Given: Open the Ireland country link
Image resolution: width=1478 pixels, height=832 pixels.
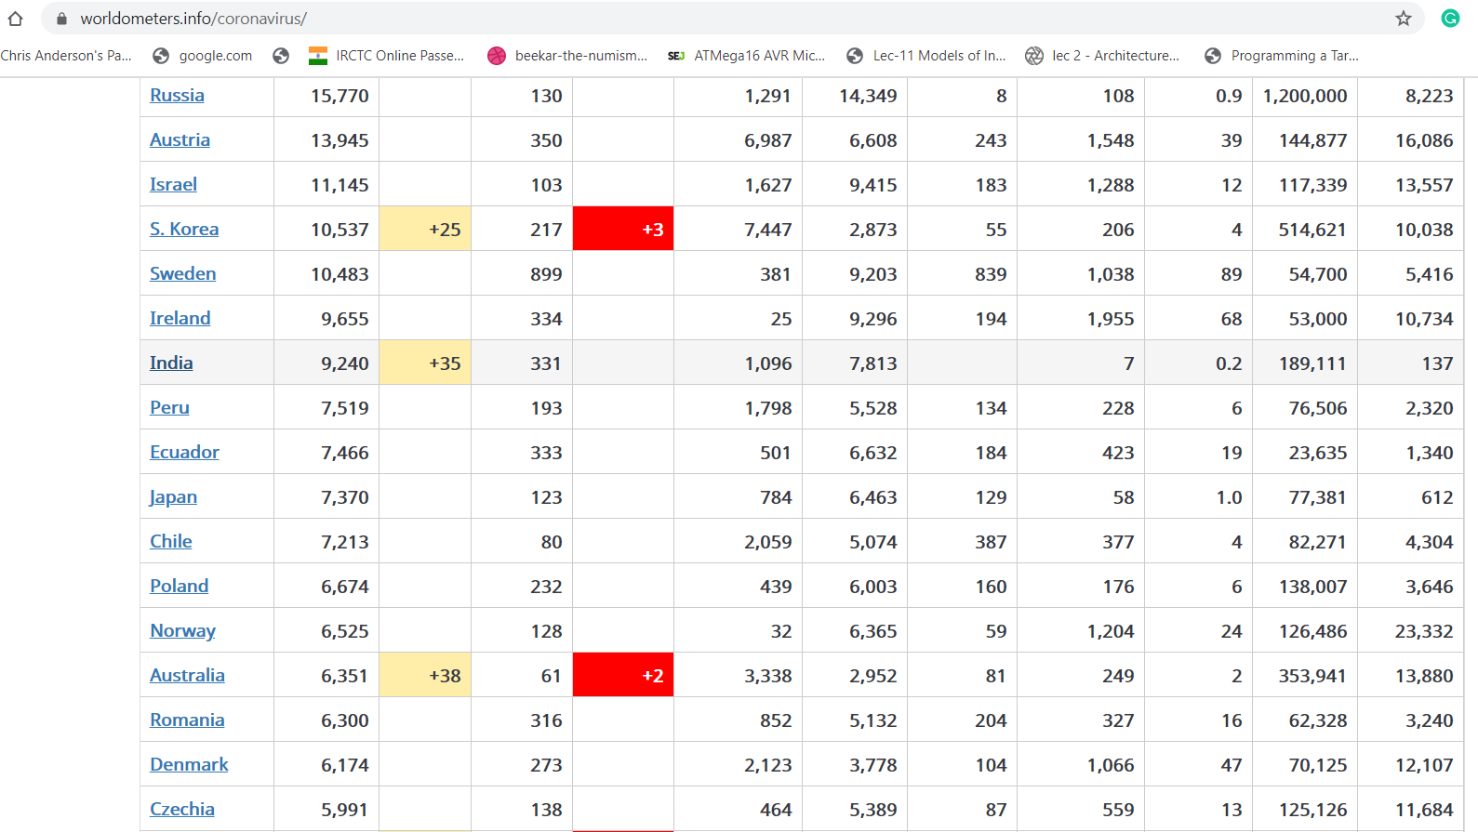Looking at the screenshot, I should [x=180, y=318].
